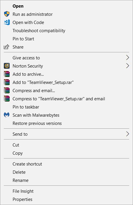Select Copy from the menu

pos(66,153)
